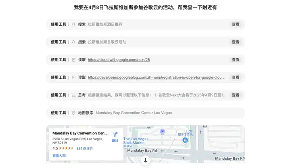Viewport: 286px width, 168px height.
Task: Click 查看大图 to view larger map
Action: 59,156
